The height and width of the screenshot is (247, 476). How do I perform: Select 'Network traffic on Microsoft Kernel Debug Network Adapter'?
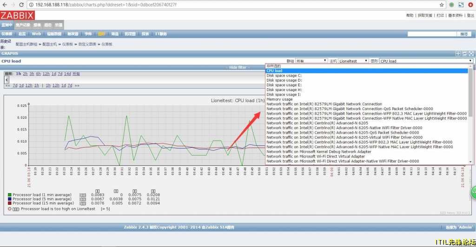[x=367, y=151]
